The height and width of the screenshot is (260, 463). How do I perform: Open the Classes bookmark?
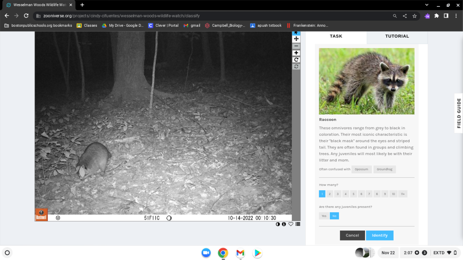pyautogui.click(x=87, y=26)
